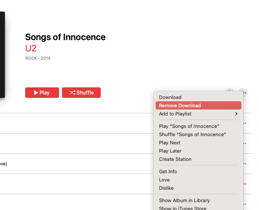The width and height of the screenshot is (259, 210).
Task: Mark the album with Love
Action: [x=198, y=180]
